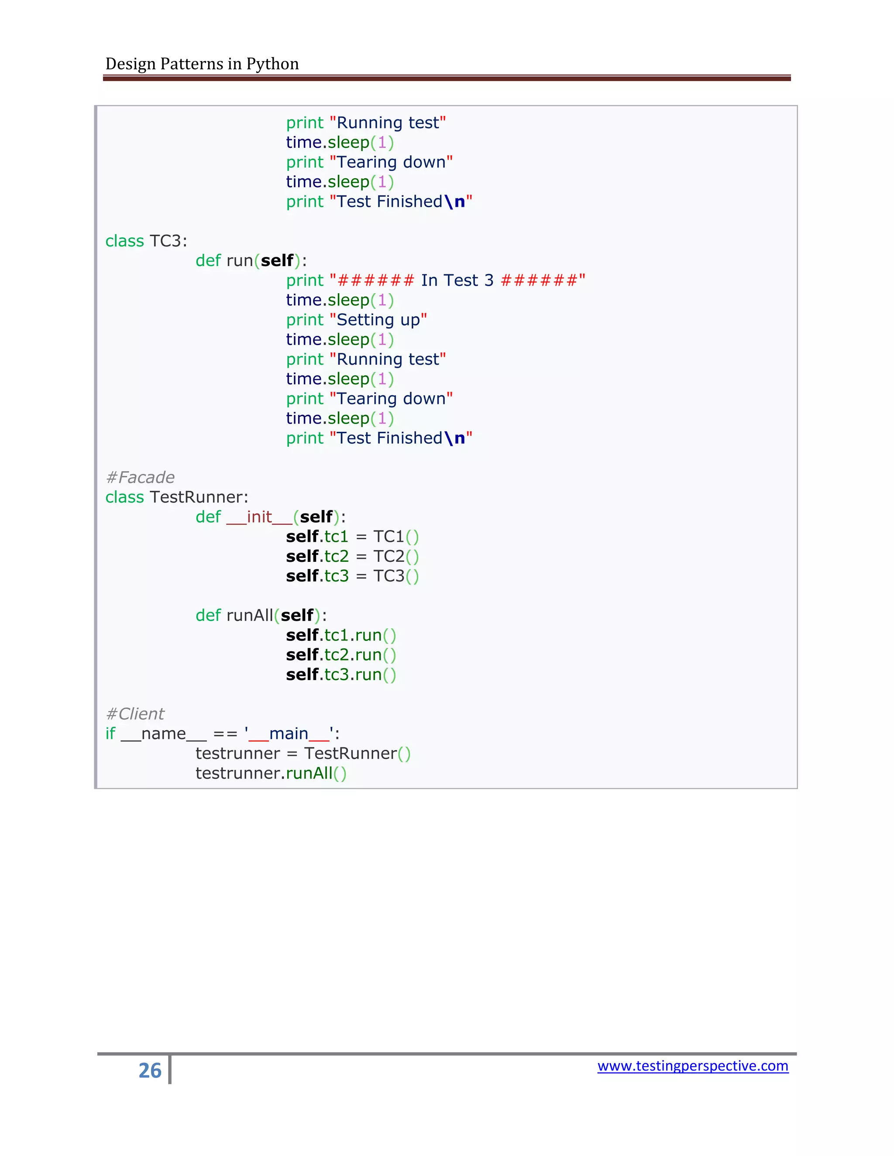
Task: Open the www.testingperspective.com footer link
Action: pos(693,1066)
